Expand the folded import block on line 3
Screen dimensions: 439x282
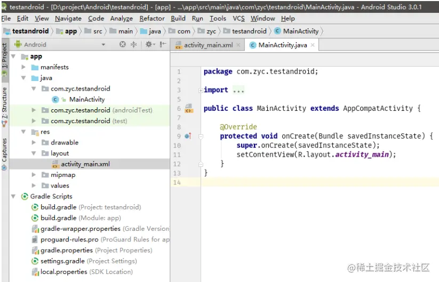point(201,90)
